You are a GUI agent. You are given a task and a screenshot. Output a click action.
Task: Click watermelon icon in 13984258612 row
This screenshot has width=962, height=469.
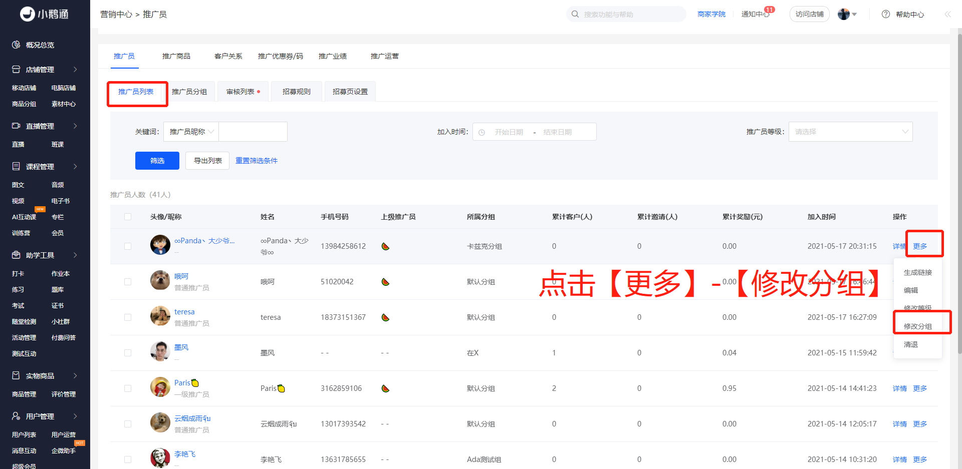point(385,246)
